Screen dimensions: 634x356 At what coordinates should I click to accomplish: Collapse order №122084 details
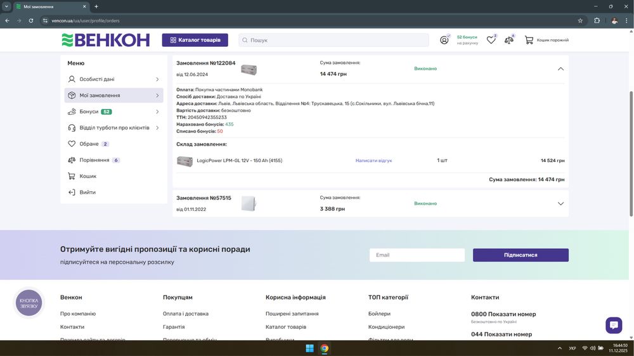coord(560,68)
